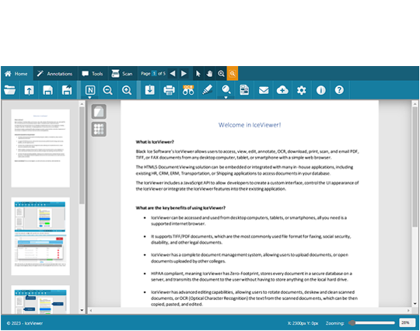Open a document with the folder icon
The height and width of the screenshot is (331, 420).
pyautogui.click(x=10, y=90)
